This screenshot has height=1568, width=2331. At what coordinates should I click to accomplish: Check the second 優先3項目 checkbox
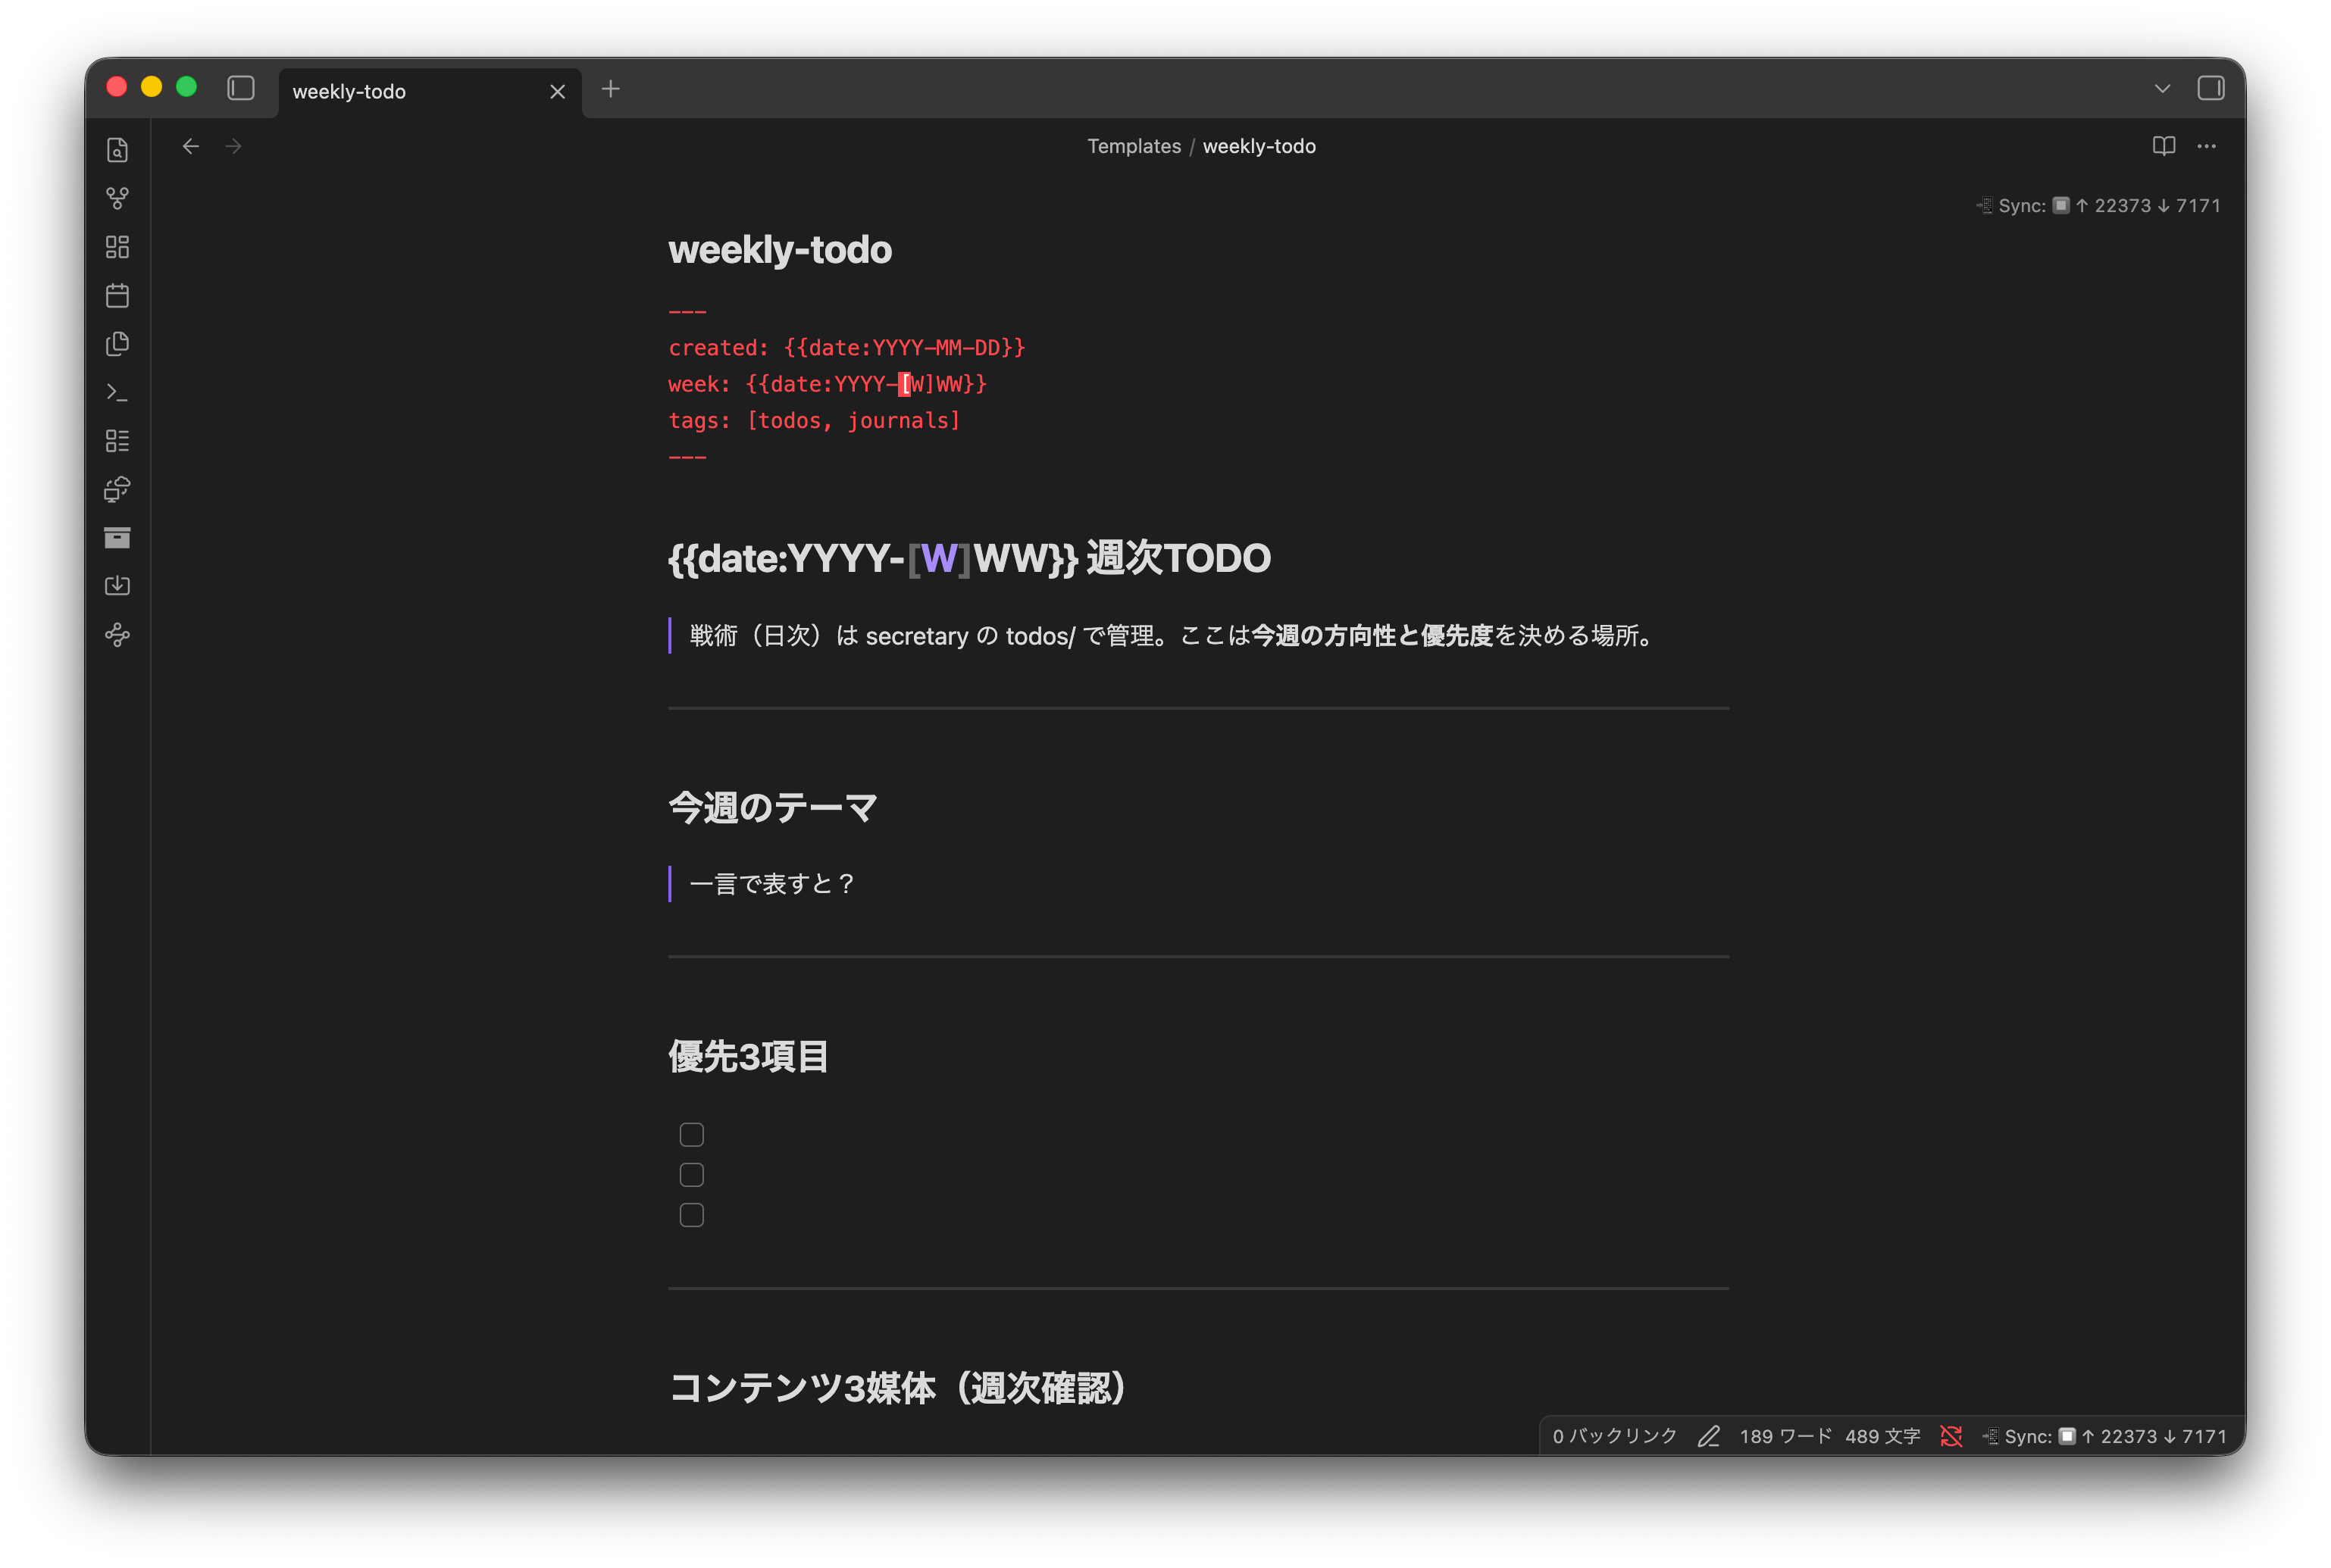(x=691, y=1174)
